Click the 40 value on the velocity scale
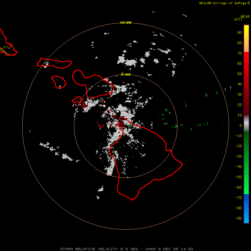Screen dimensions: 251x251 point(240,84)
